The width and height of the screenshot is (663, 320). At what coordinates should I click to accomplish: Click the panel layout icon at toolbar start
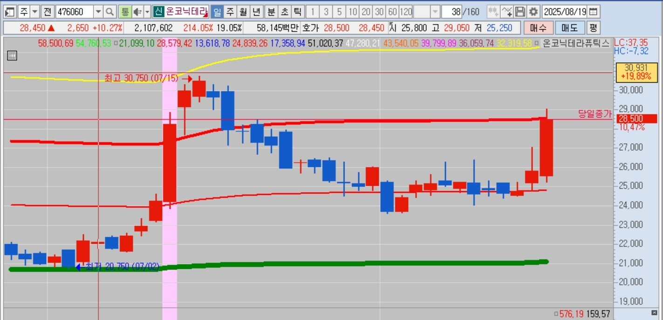[x=10, y=12]
